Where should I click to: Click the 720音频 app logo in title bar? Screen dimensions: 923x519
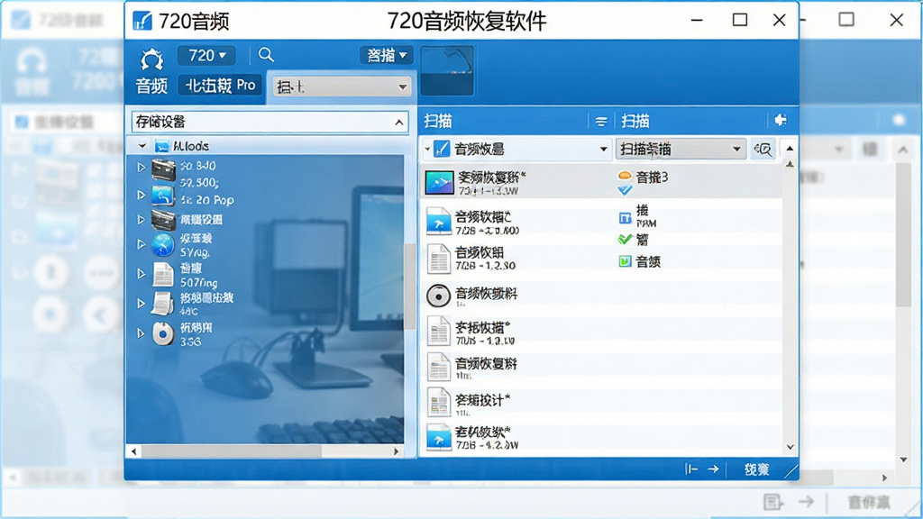coord(142,22)
